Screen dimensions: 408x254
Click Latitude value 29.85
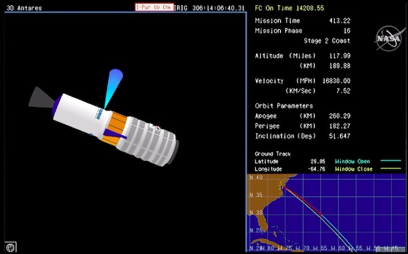[318, 162]
